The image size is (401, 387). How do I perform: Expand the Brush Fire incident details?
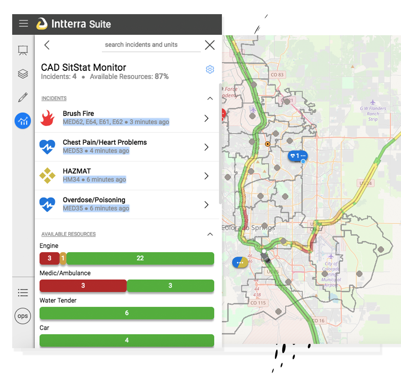click(x=206, y=118)
